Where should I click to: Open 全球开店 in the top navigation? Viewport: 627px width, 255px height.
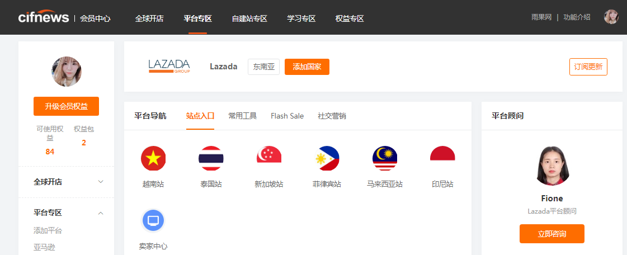coord(149,18)
